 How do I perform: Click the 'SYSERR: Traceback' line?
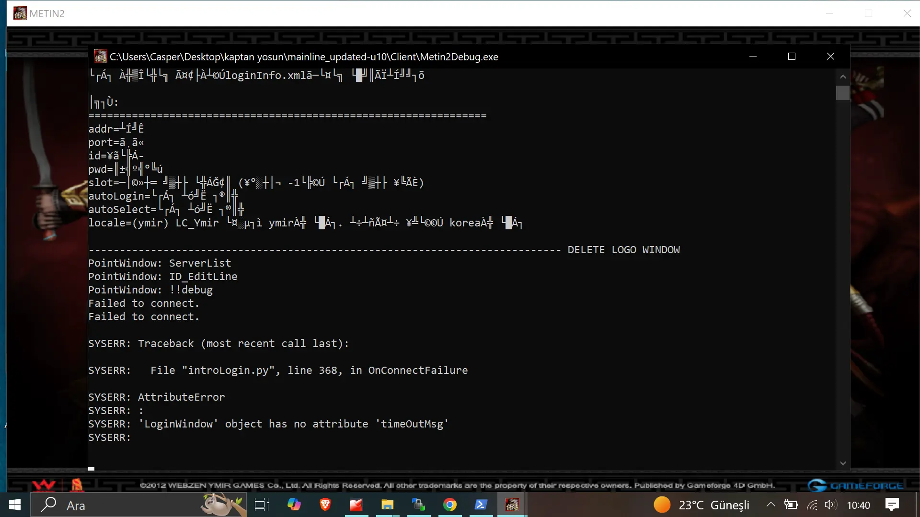218,344
